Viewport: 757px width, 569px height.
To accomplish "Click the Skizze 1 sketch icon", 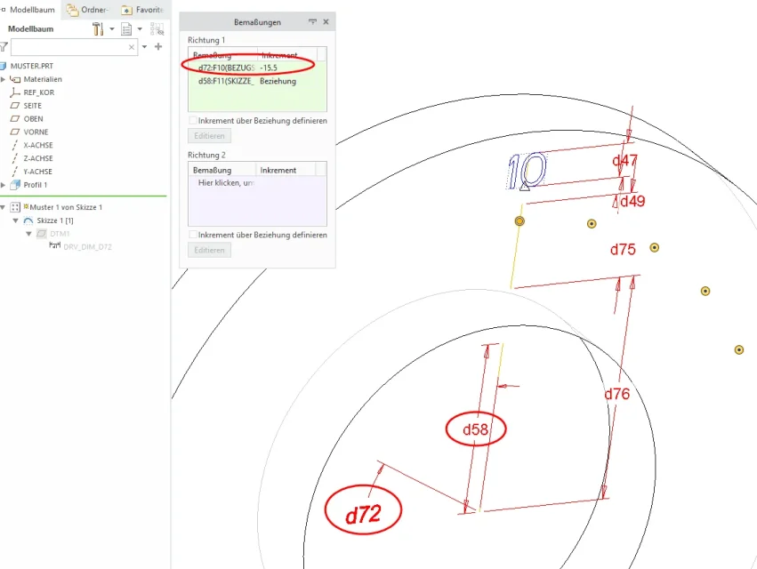I will [x=28, y=220].
